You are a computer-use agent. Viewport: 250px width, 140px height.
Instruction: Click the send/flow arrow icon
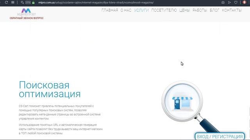point(229,2)
